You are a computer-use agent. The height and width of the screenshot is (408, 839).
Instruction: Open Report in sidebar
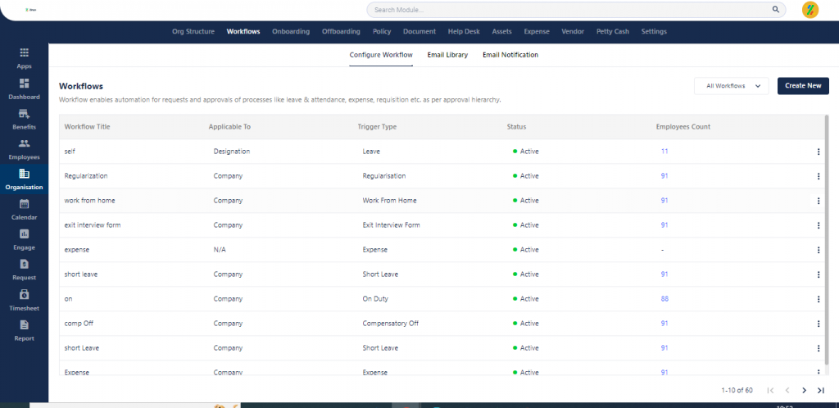point(24,330)
